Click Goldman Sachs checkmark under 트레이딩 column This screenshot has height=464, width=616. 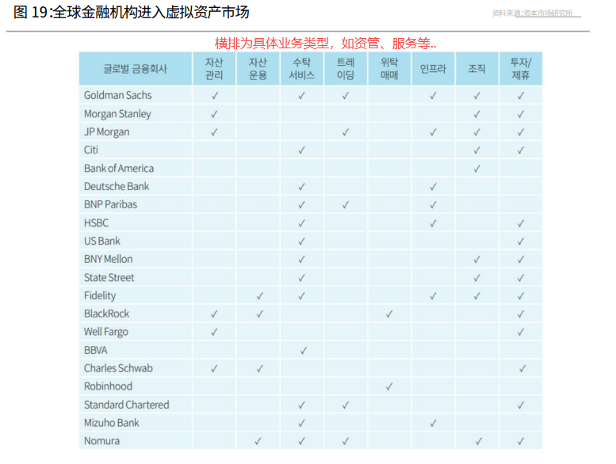coord(346,96)
